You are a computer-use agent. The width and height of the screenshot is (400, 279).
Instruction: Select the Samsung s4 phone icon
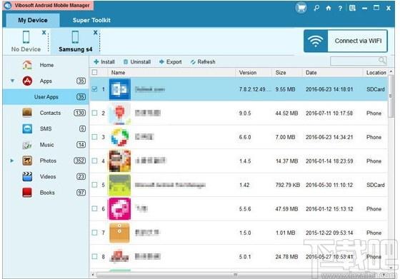[75, 37]
